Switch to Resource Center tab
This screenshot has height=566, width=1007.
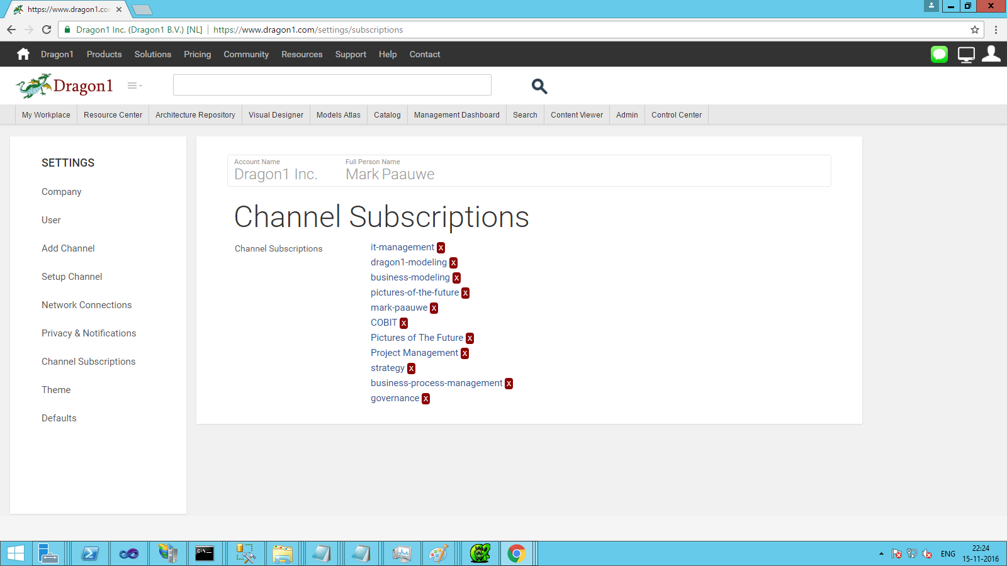click(113, 114)
